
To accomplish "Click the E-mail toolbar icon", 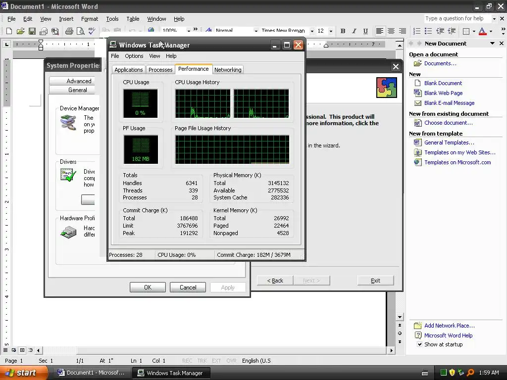I will (x=44, y=31).
